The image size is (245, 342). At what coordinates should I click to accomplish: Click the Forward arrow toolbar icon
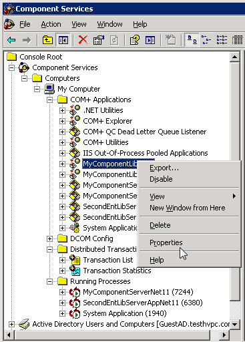27,40
